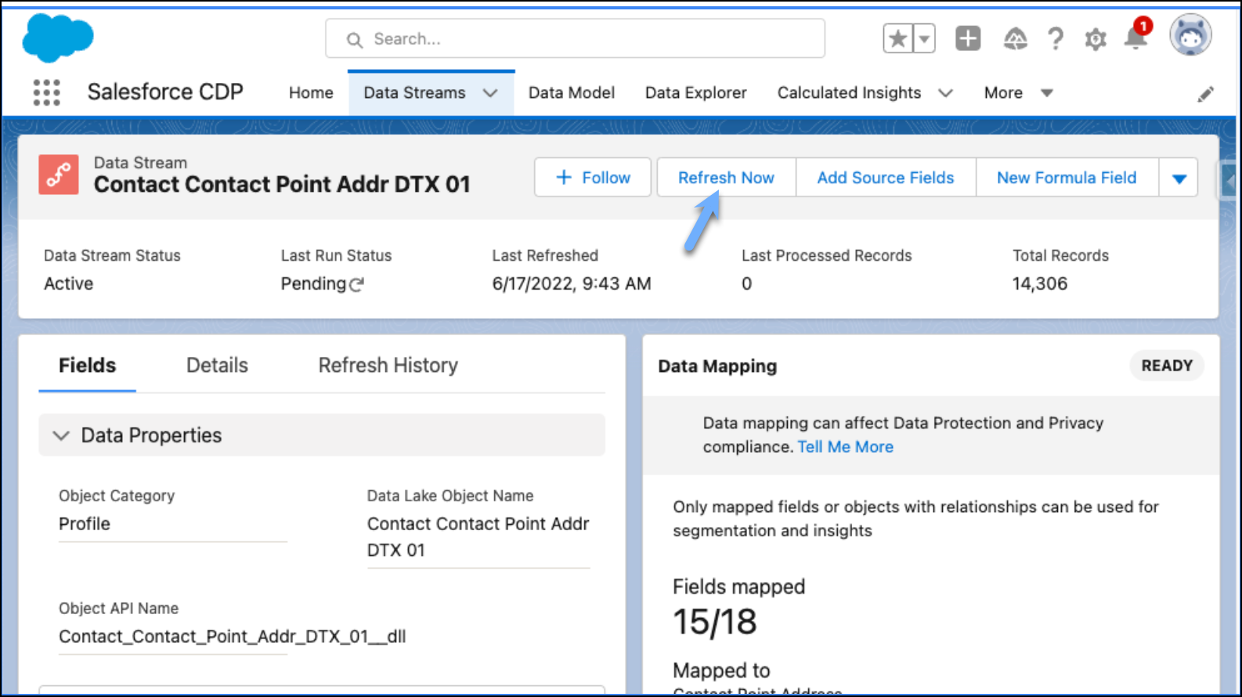The width and height of the screenshot is (1242, 697).
Task: Click the Data Mapping panel heading
Action: tap(717, 366)
